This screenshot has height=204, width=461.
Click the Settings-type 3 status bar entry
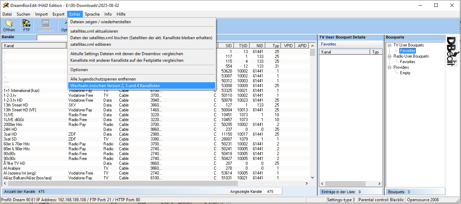click(341, 200)
